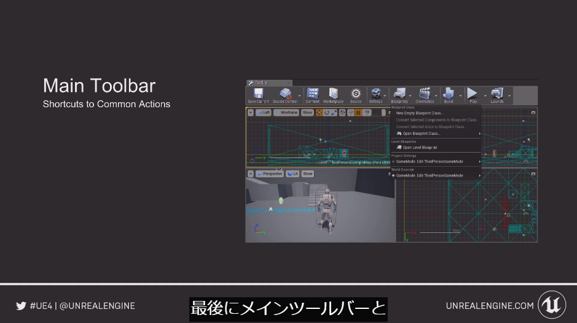Viewport: 577px width, 323px height.
Task: Toggle the world coordinate system globe icon
Action: pos(342,113)
